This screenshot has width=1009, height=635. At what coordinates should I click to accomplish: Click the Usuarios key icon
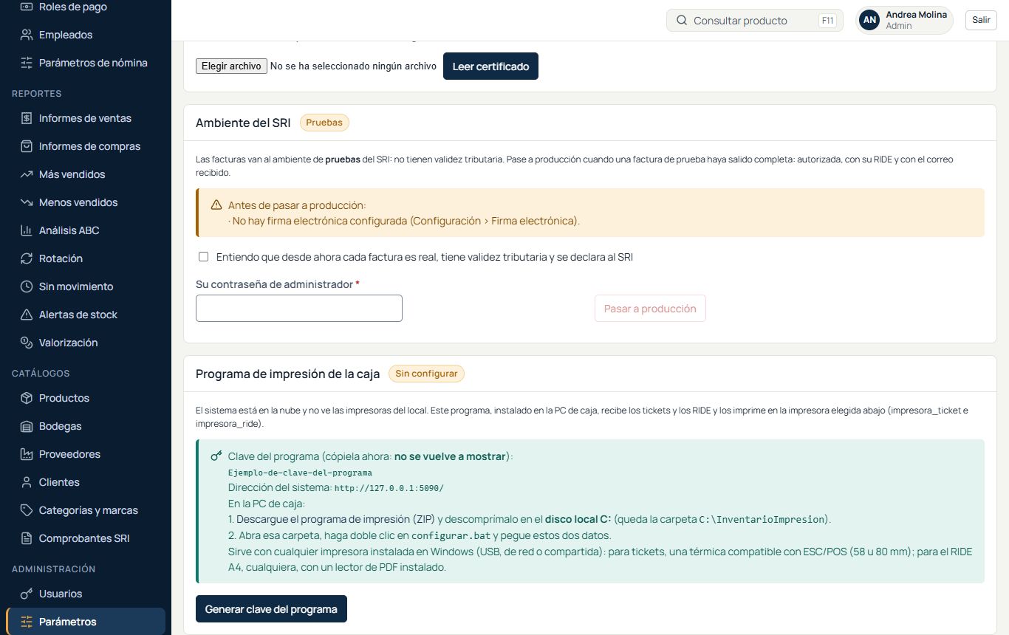click(27, 594)
